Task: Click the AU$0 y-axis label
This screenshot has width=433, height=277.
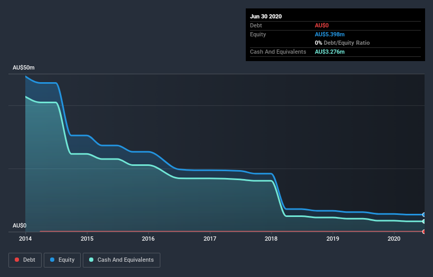Action: click(x=20, y=225)
